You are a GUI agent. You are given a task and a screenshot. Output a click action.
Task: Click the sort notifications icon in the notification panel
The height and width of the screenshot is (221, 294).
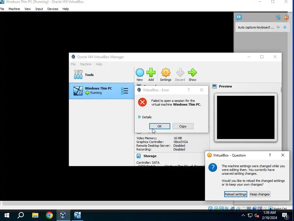click(x=278, y=17)
